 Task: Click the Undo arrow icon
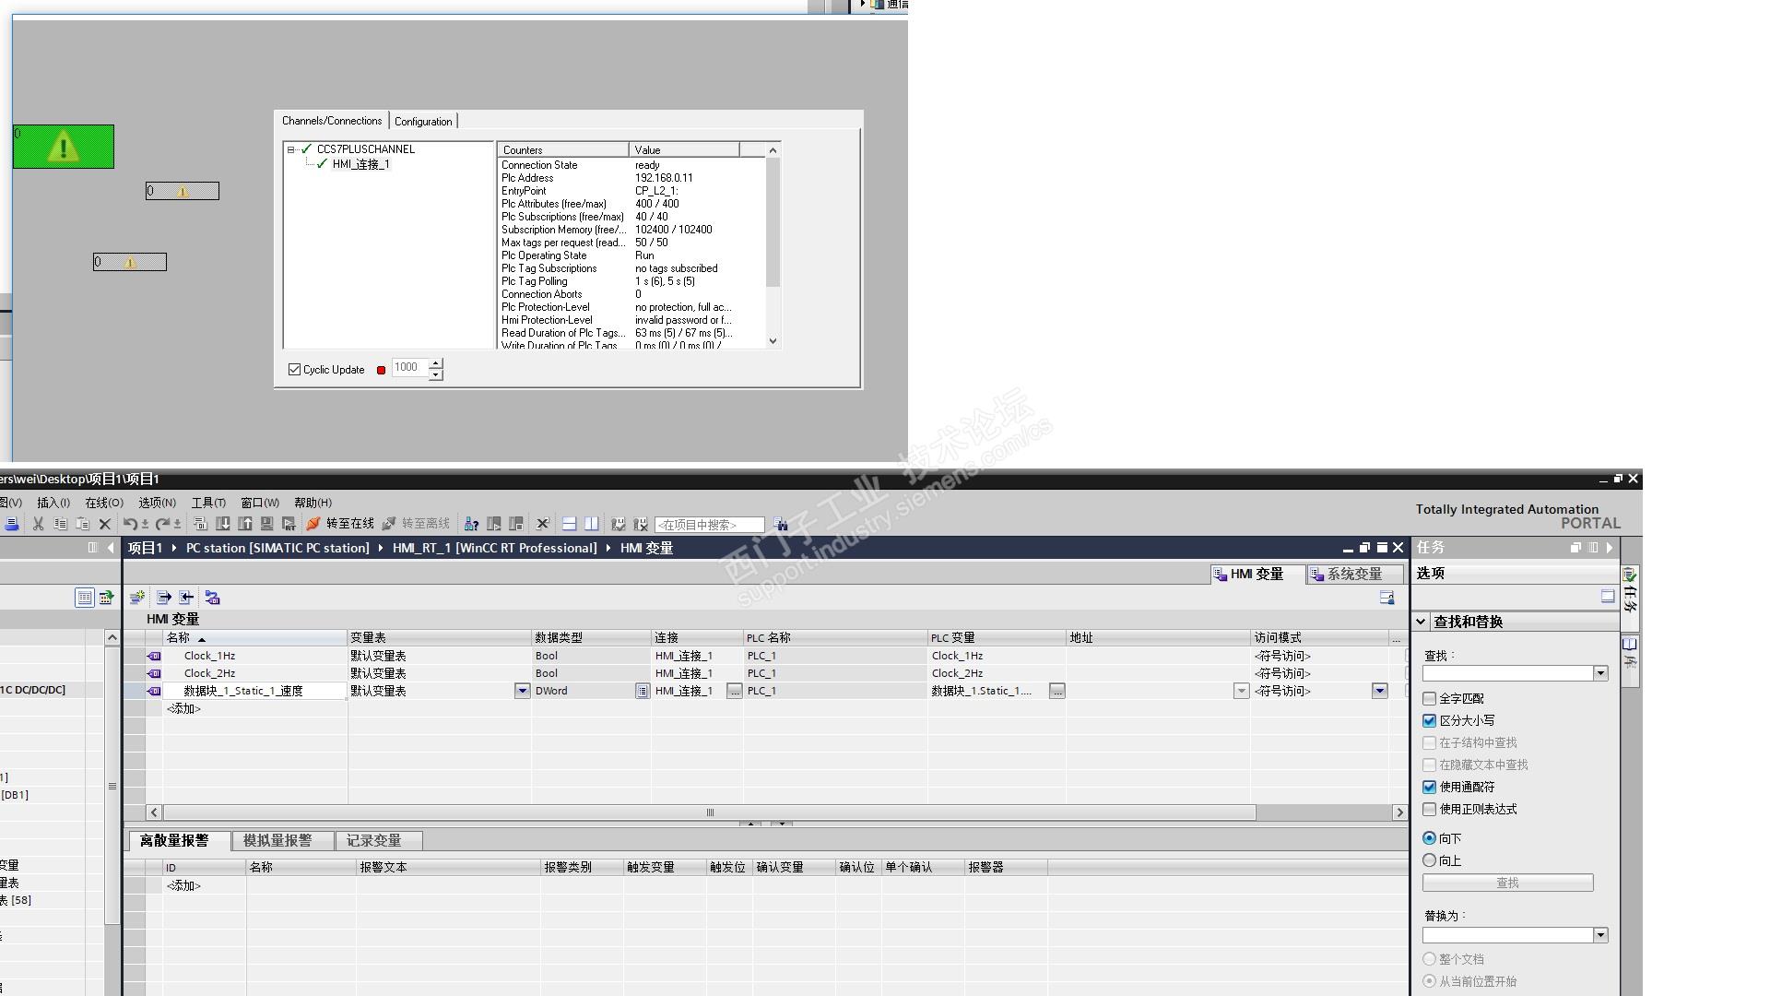coord(129,524)
